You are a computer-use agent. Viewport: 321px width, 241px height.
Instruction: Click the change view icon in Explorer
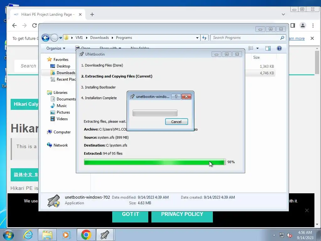pyautogui.click(x=251, y=48)
